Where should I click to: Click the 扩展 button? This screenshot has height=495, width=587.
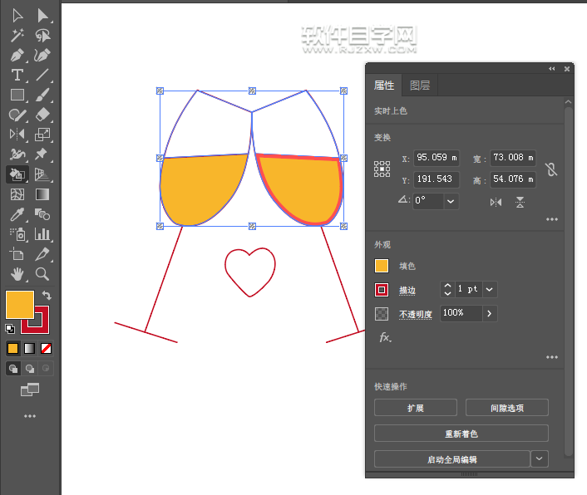[x=416, y=408]
